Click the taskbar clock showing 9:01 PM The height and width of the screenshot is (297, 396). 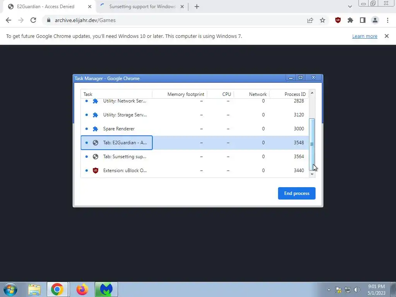pyautogui.click(x=376, y=290)
